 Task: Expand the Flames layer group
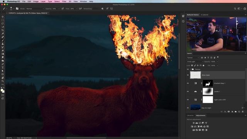tap(191, 69)
